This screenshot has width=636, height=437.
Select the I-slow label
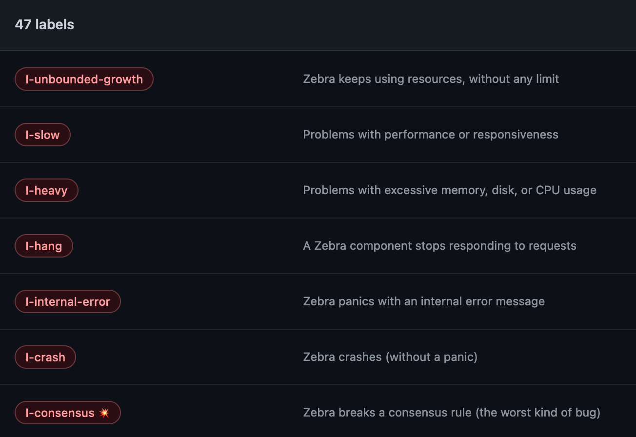point(42,135)
